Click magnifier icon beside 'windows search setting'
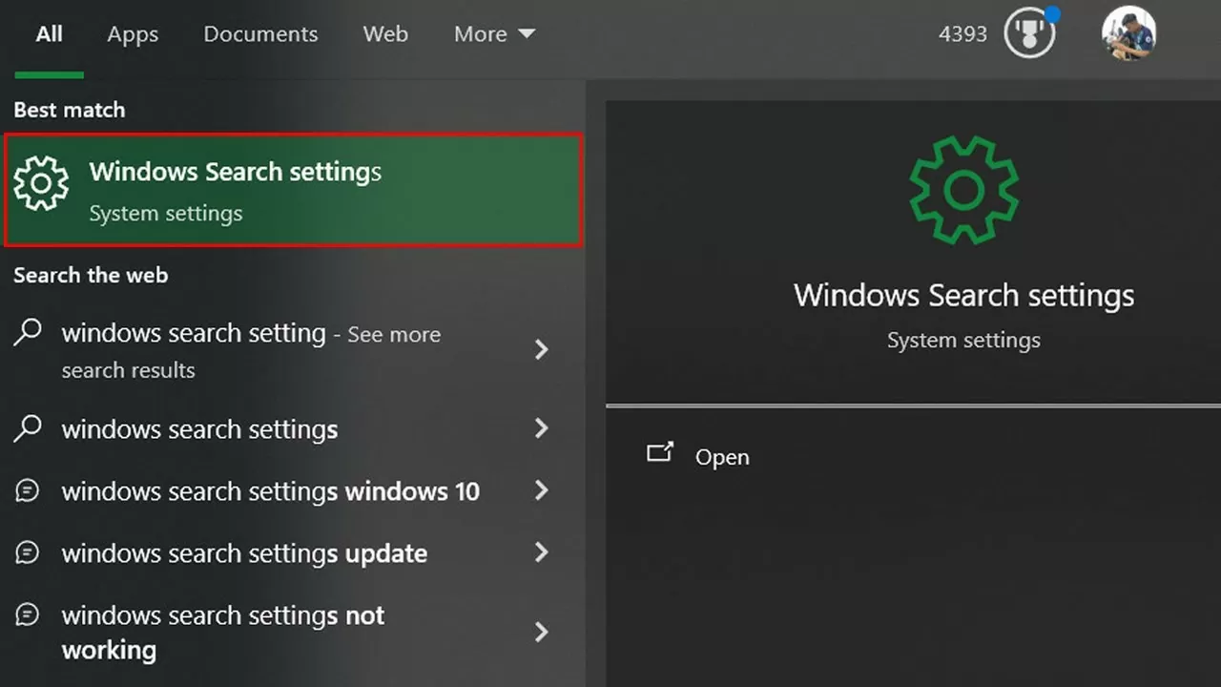This screenshot has height=687, width=1221. pos(29,333)
